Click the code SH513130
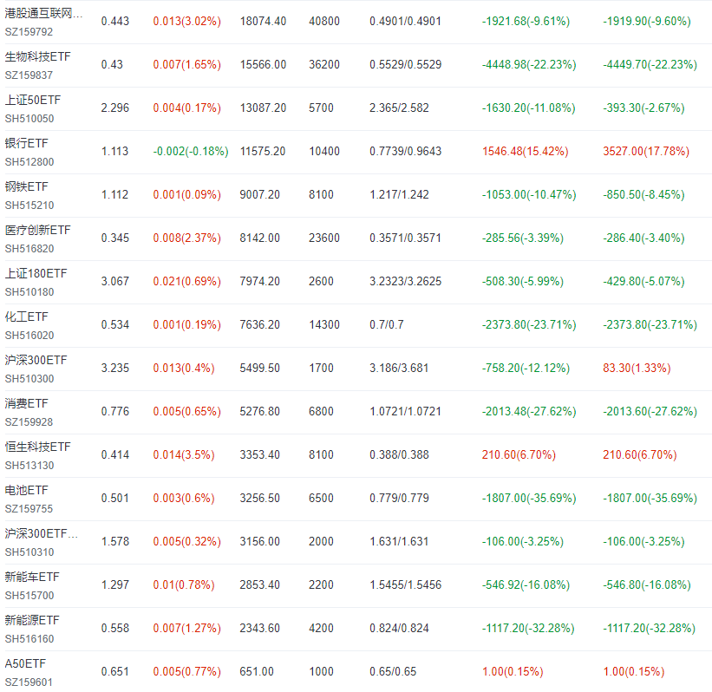This screenshot has height=692, width=712. (29, 466)
